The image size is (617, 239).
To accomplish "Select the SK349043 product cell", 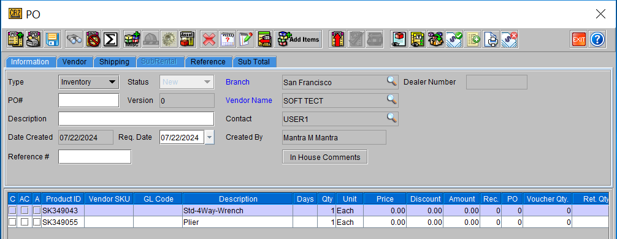I will [x=63, y=211].
